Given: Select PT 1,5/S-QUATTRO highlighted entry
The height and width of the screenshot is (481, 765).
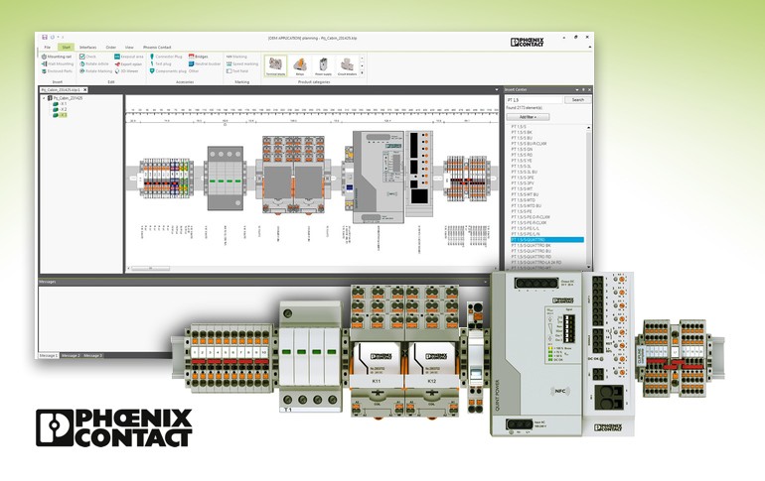Looking at the screenshot, I should point(546,240).
